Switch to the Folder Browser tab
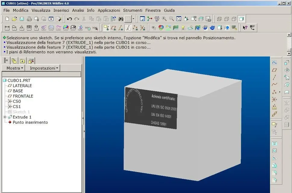Screen dimensions: 292x193 coord(14,61)
